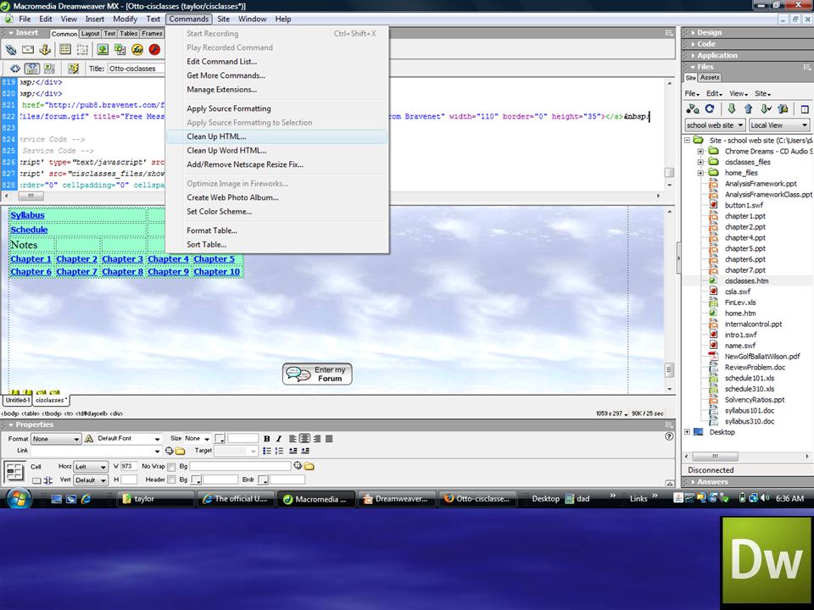Insert Fireworks HTML icon
This screenshot has width=814, height=610.
point(137,50)
